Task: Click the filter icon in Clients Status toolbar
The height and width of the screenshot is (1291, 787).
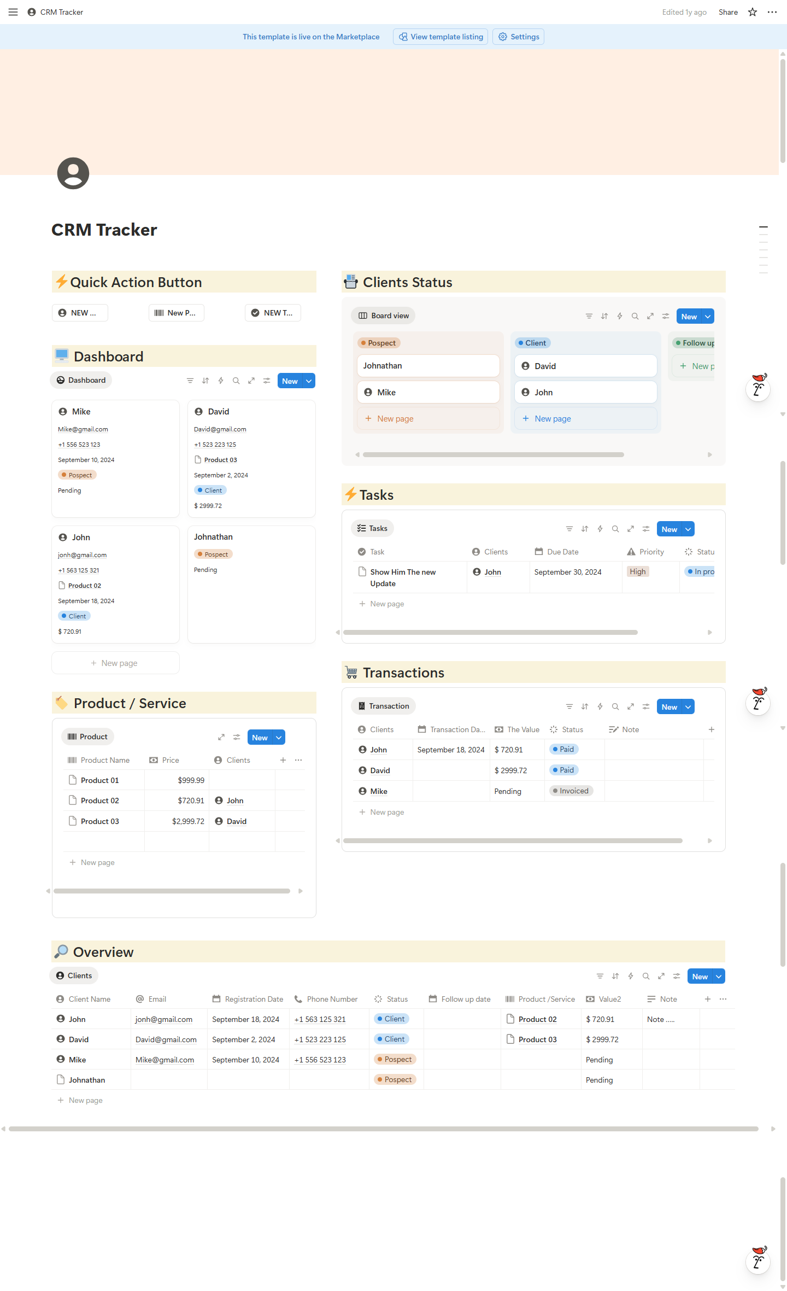Action: [589, 316]
